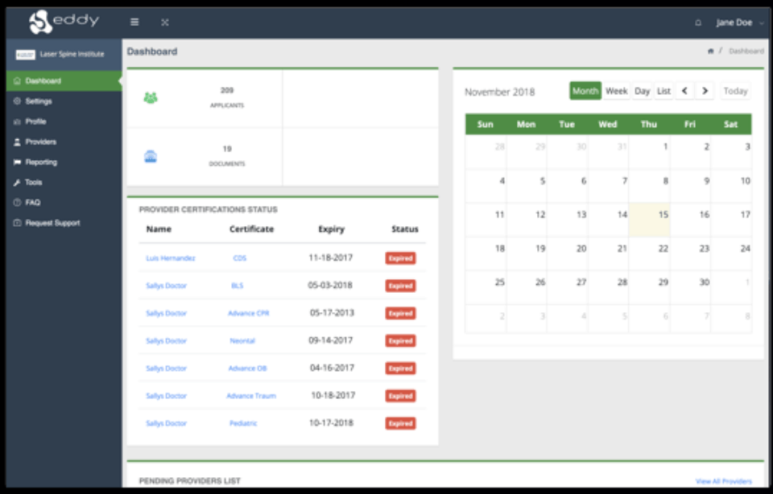Screen dimensions: 773x494
Task: Click the blue documents icon
Action: point(151,157)
